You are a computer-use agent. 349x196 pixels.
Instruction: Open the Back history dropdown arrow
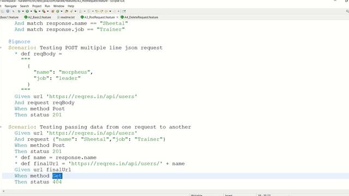tap(110, 11)
